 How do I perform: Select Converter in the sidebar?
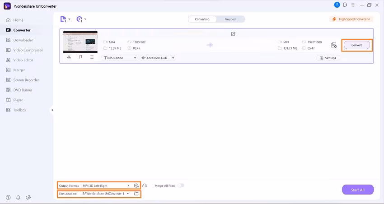[x=19, y=30]
